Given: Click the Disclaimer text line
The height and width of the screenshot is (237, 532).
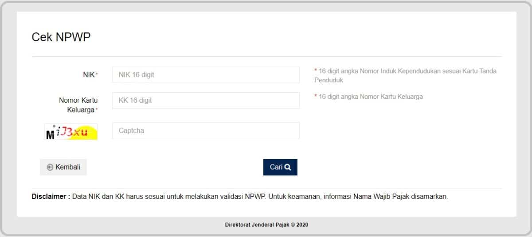Looking at the screenshot, I should pyautogui.click(x=240, y=197).
